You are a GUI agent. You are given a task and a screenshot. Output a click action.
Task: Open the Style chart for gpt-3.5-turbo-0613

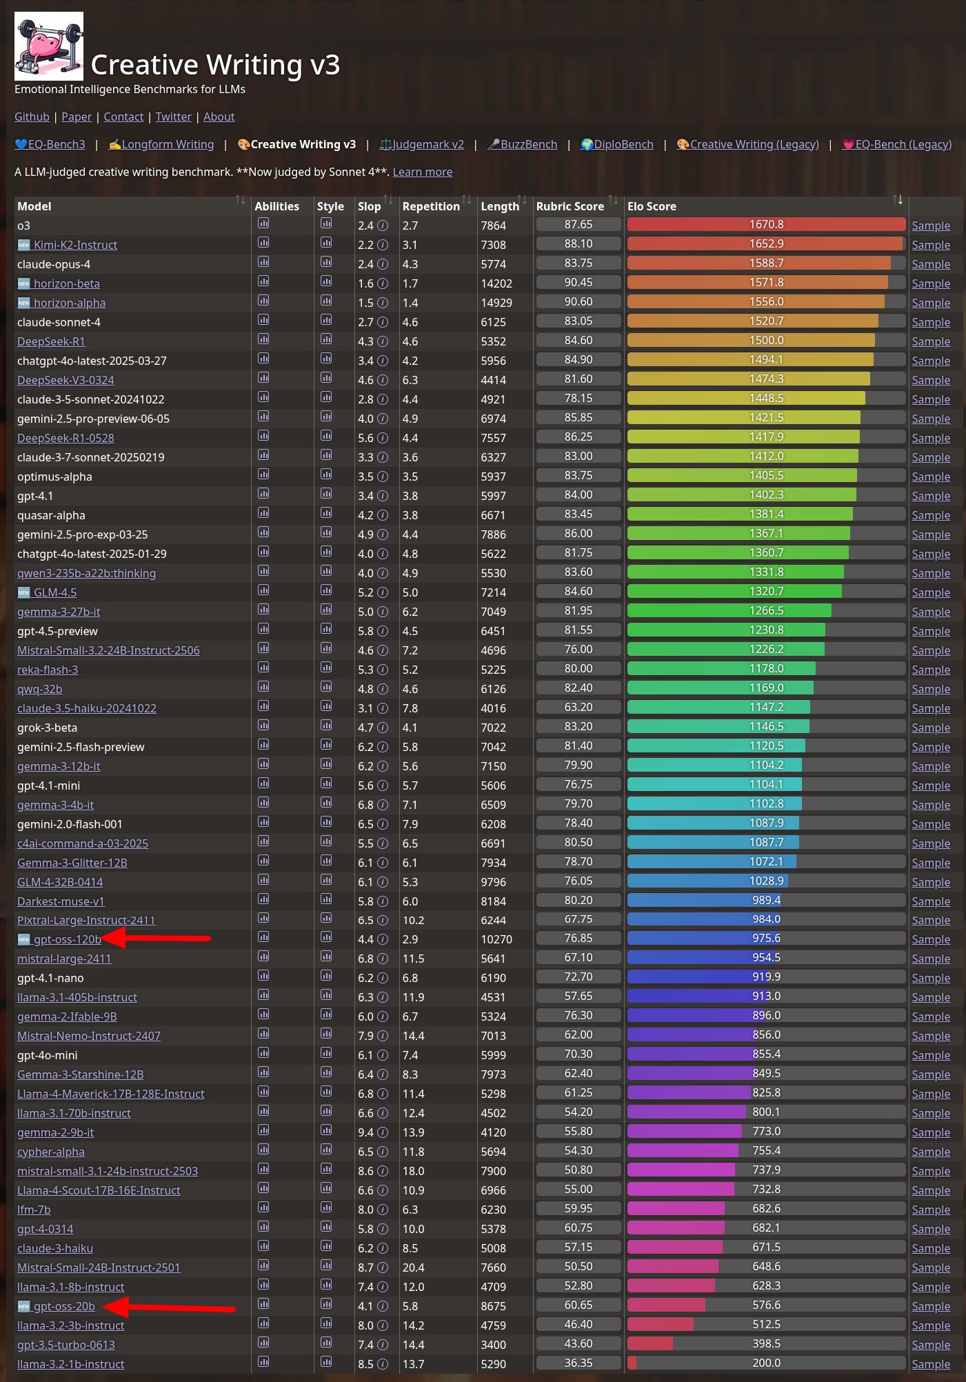click(326, 1343)
